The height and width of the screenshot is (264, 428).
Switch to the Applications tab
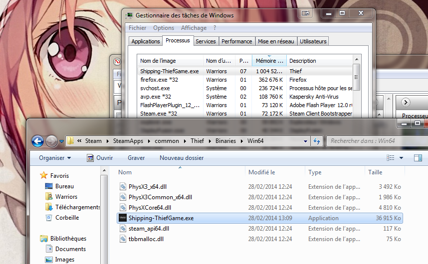146,41
